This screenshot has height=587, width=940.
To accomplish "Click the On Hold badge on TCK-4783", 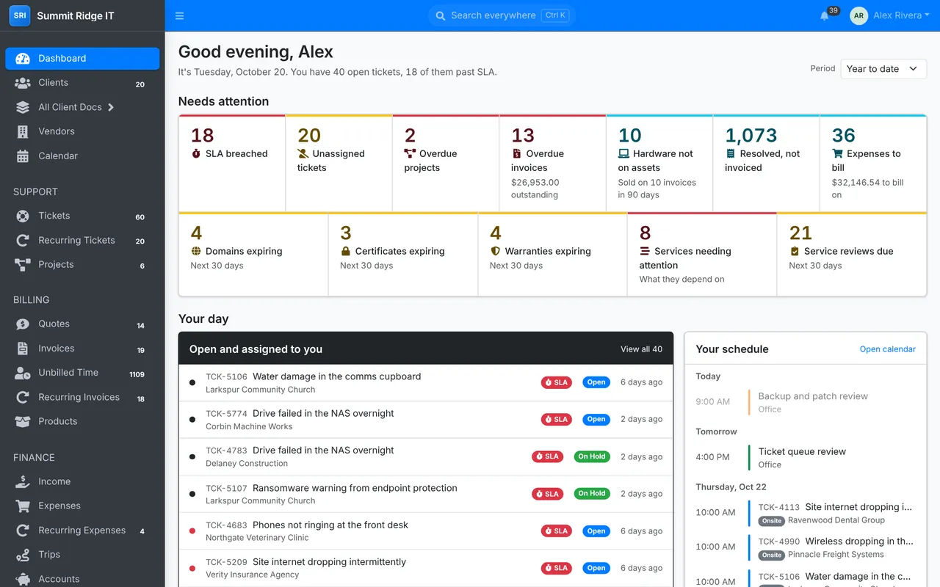I will (592, 456).
